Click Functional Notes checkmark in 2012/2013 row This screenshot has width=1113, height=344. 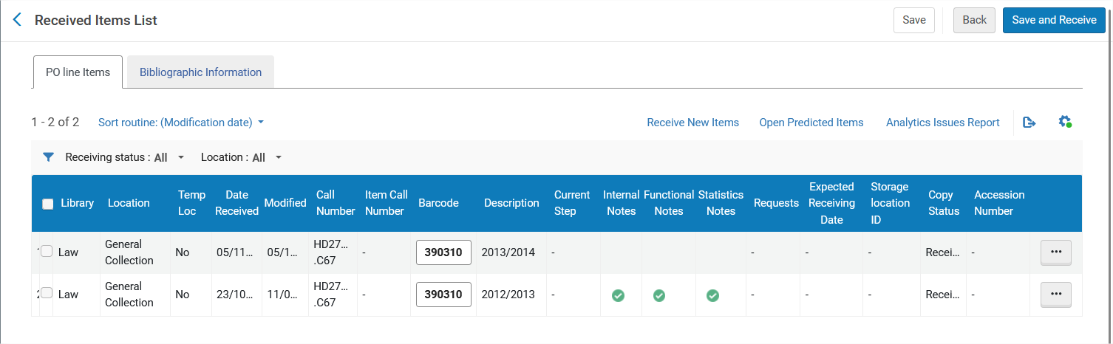coord(659,295)
